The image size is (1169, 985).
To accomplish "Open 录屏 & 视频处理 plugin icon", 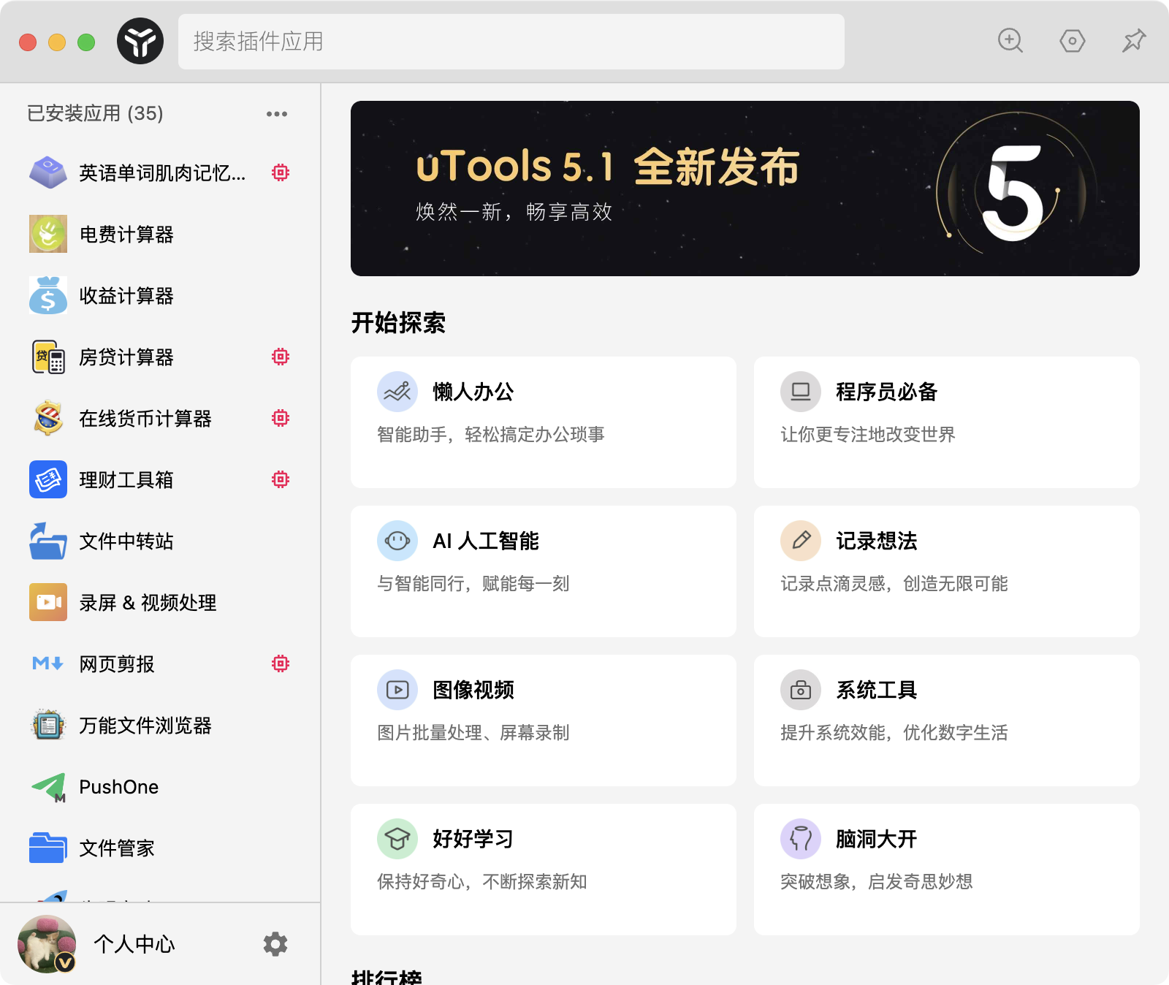I will point(48,602).
